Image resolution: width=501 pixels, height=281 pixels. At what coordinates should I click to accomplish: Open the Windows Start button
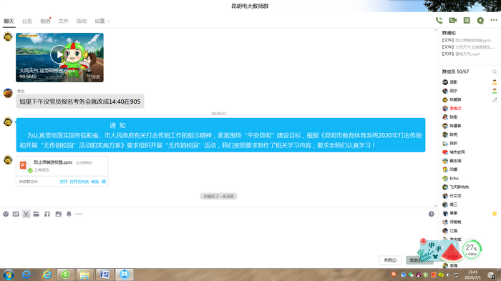pos(9,275)
